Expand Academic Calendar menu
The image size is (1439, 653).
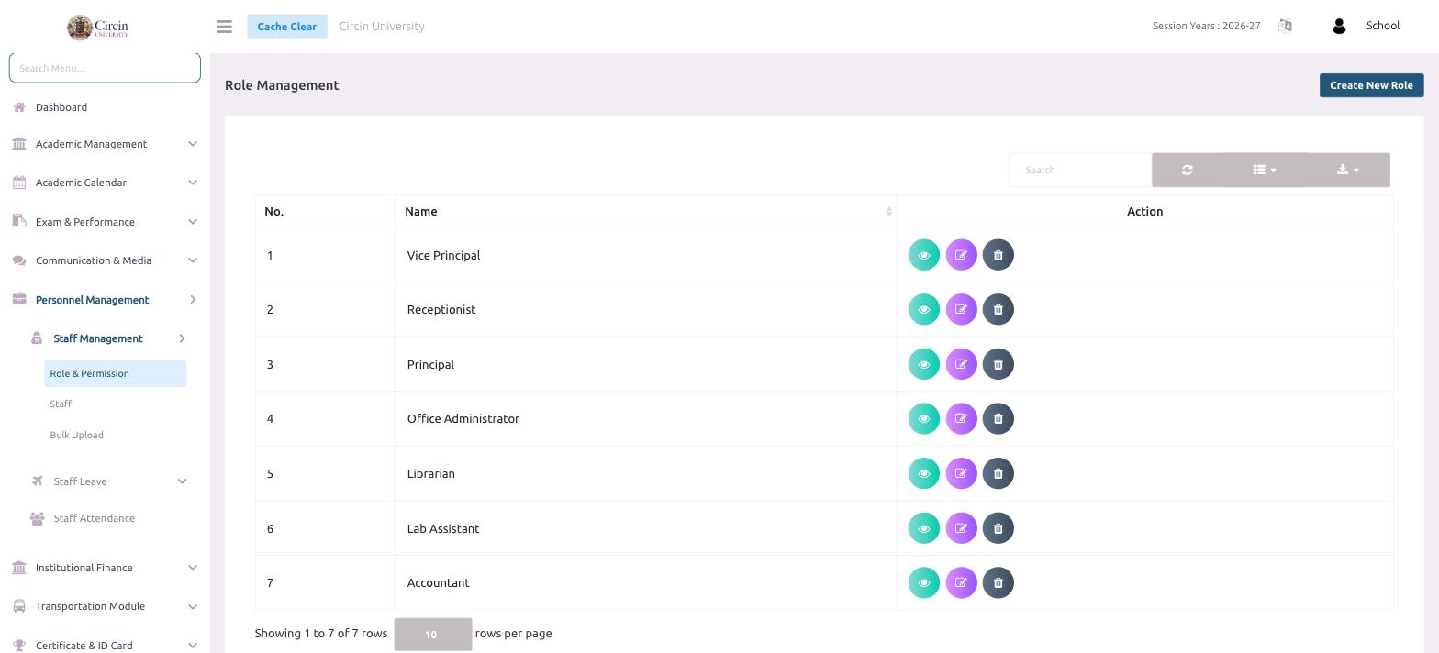coord(105,183)
